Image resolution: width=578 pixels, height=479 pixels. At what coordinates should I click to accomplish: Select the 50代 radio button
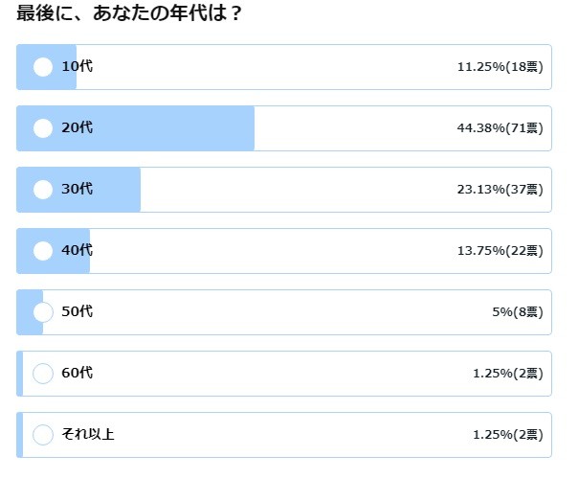tap(43, 312)
